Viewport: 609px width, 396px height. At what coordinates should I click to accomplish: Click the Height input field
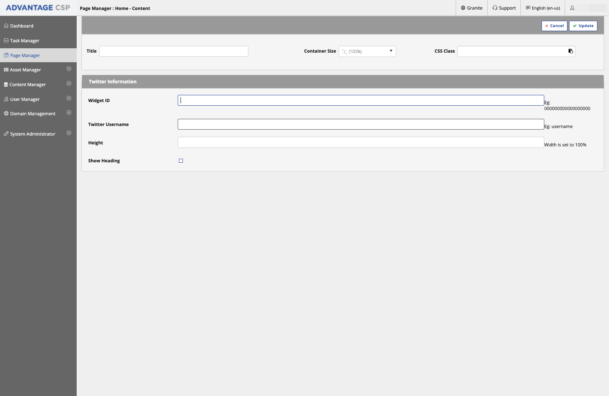pyautogui.click(x=361, y=142)
